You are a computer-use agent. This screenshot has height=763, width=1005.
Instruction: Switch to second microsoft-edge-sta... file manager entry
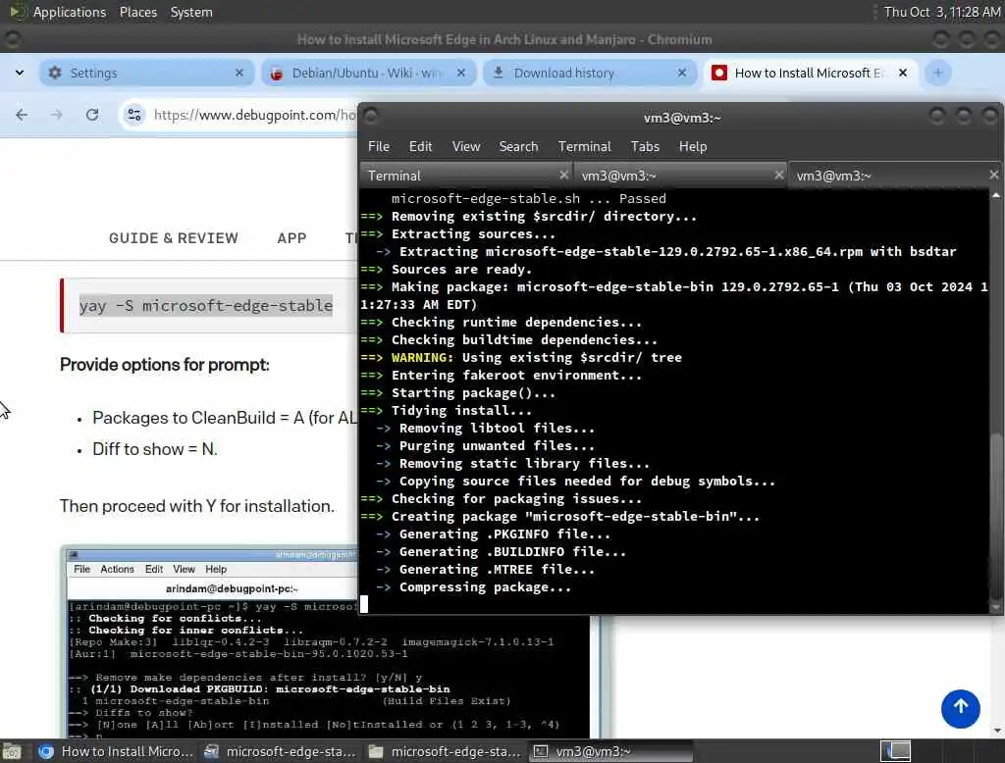(x=445, y=751)
